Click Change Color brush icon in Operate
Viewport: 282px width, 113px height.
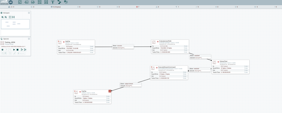pos(14,53)
